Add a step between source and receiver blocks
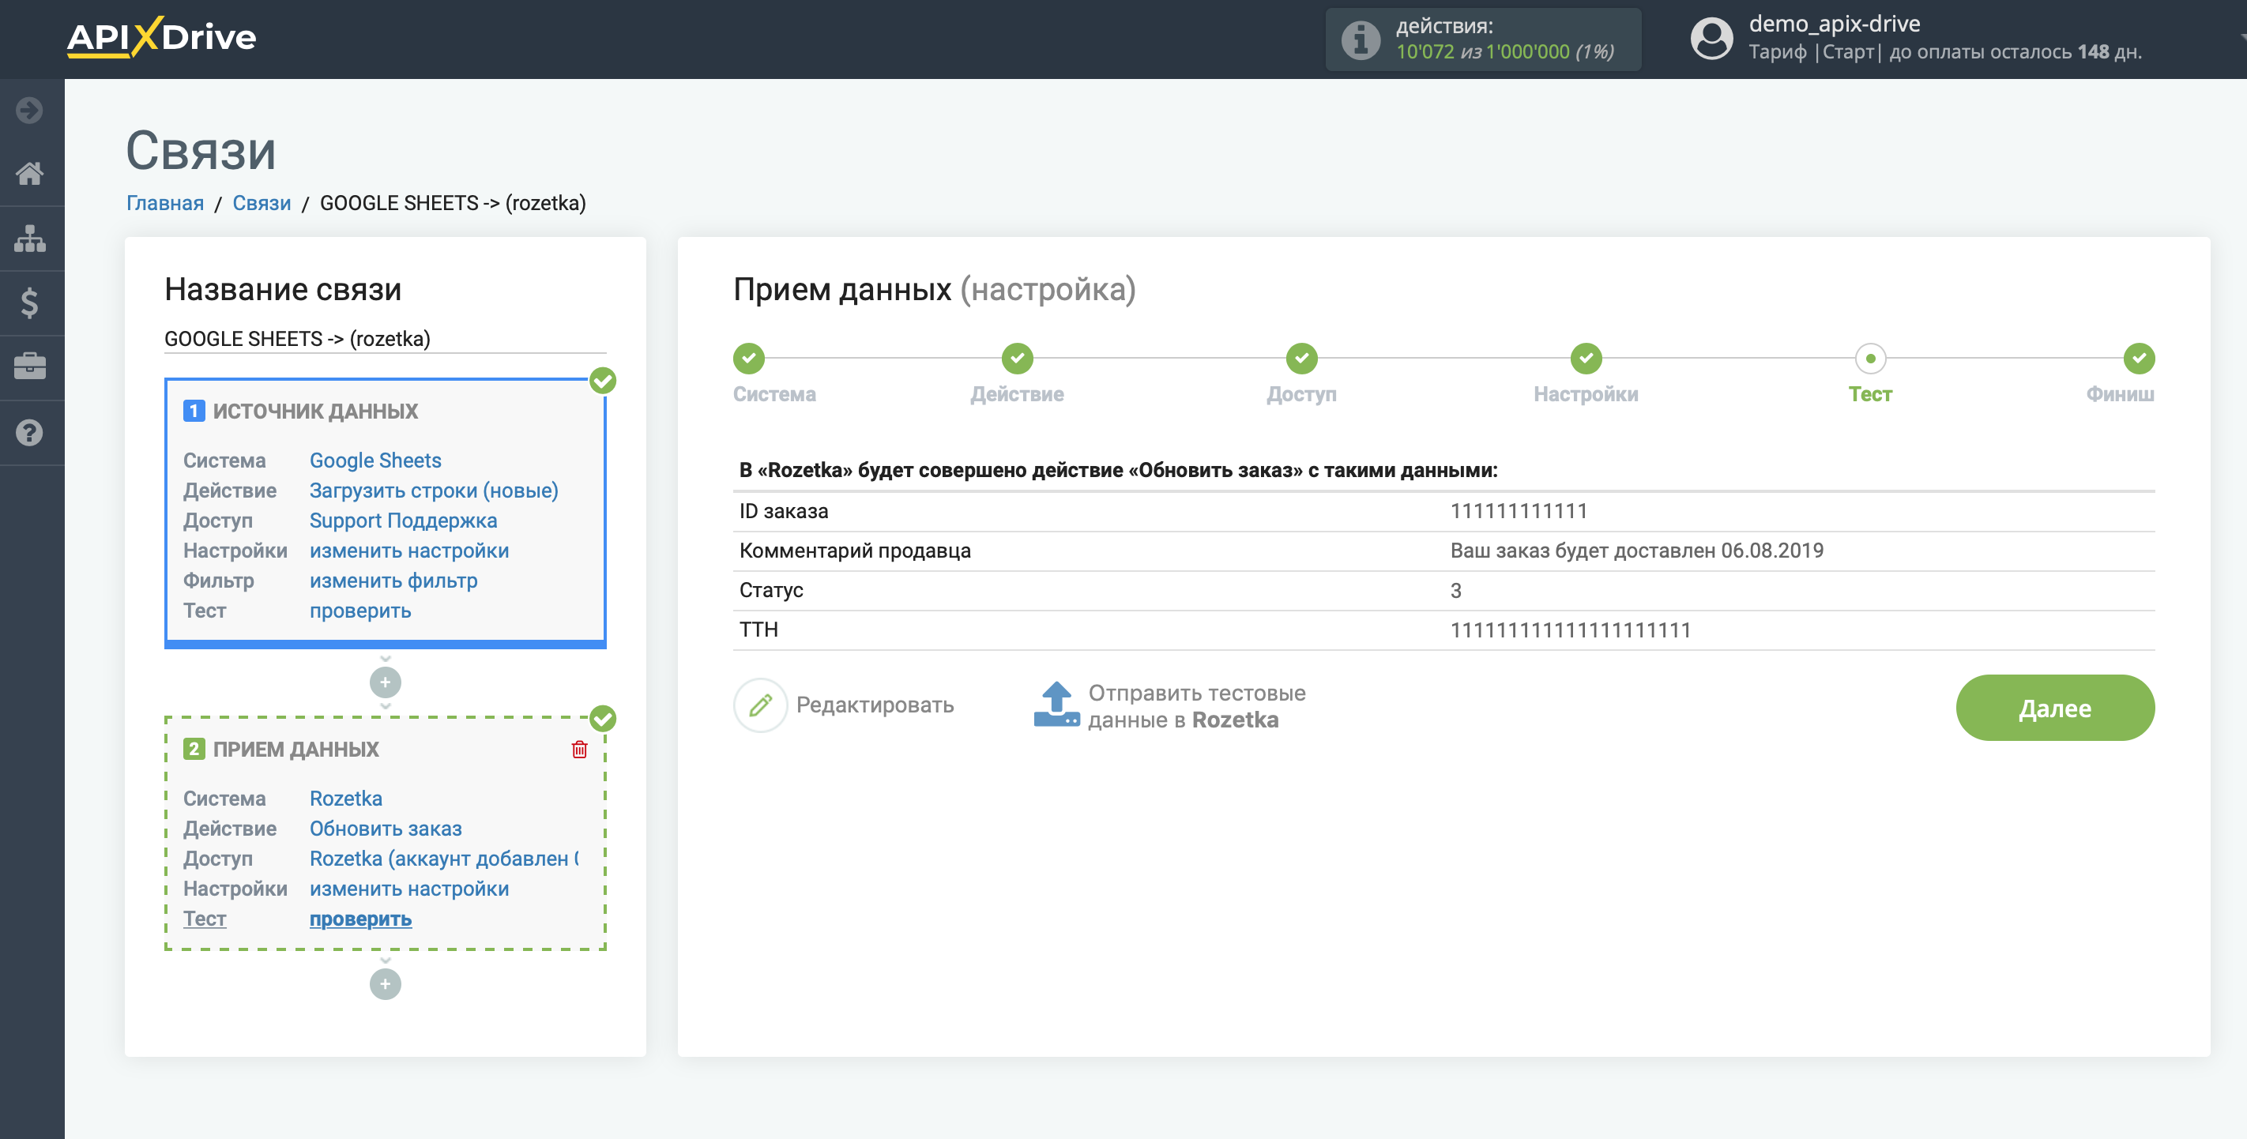 (x=385, y=682)
